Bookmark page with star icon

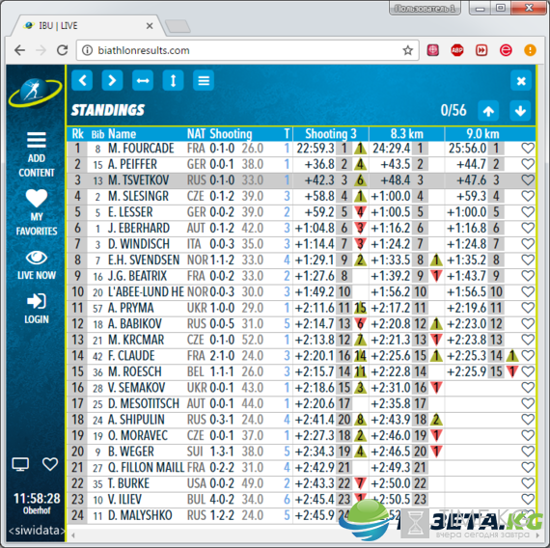[x=407, y=50]
